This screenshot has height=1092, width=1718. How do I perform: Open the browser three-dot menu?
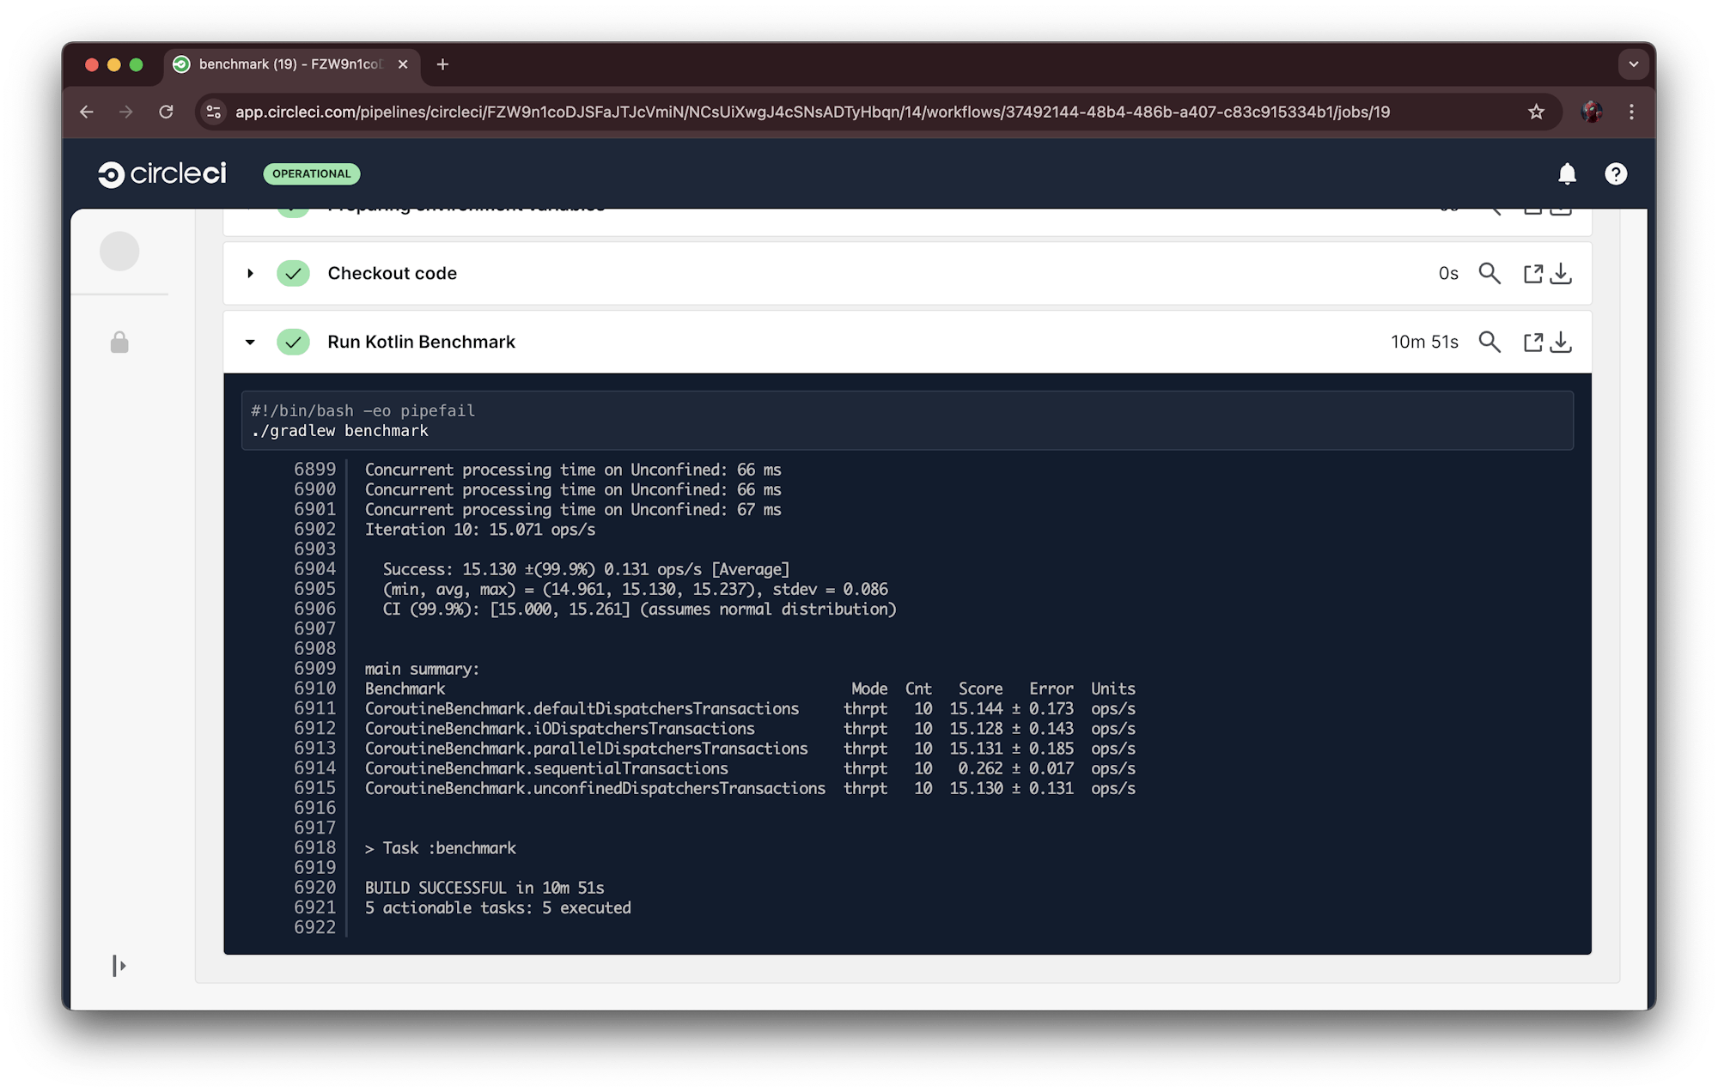[x=1631, y=112]
